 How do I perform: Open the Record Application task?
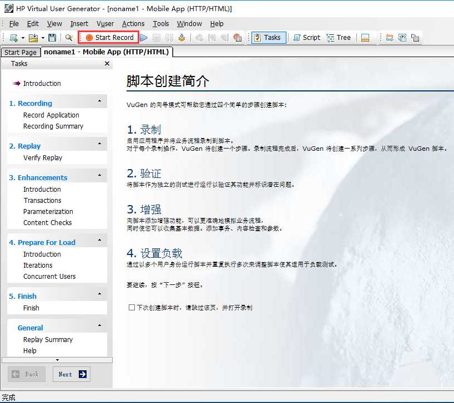coord(51,115)
